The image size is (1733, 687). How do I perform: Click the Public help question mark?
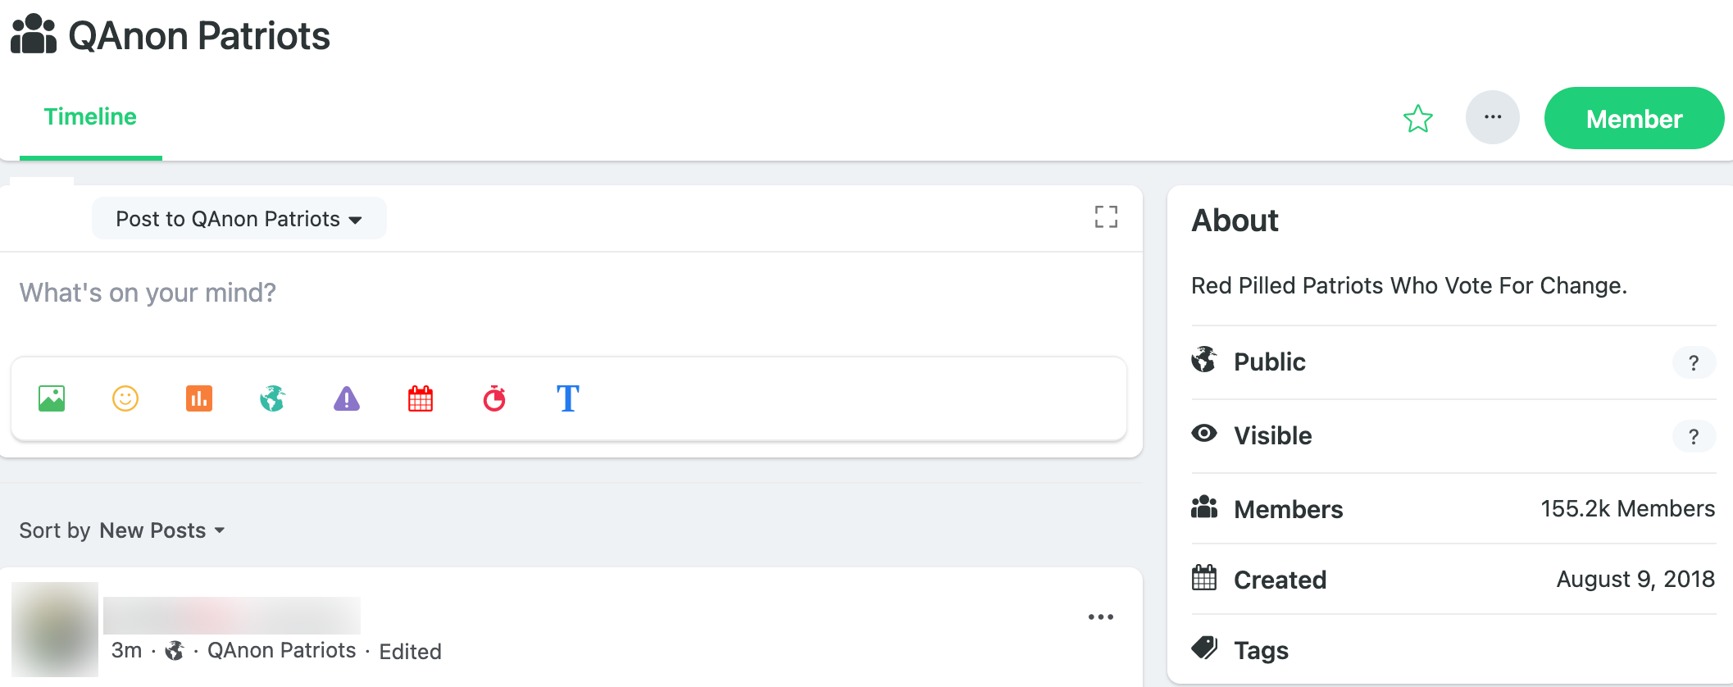pos(1694,362)
